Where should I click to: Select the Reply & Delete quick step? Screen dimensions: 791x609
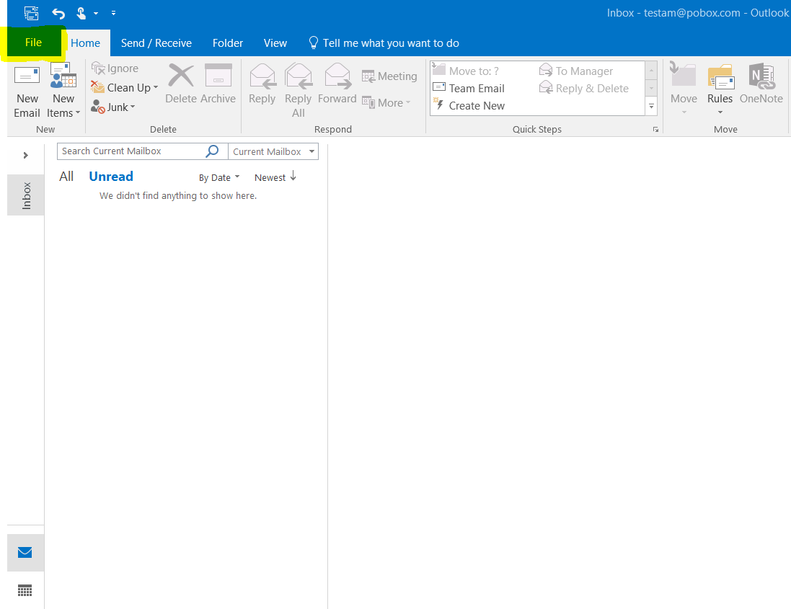click(x=584, y=88)
